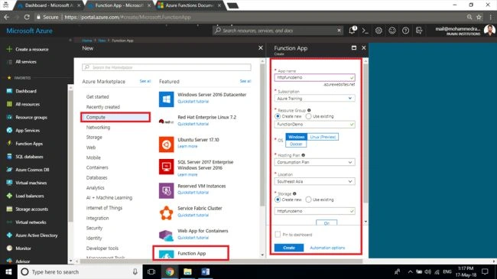Screen dimensions: 497x279
Task: Launch Cloud Shell icon in top bar
Action: tap(365, 31)
